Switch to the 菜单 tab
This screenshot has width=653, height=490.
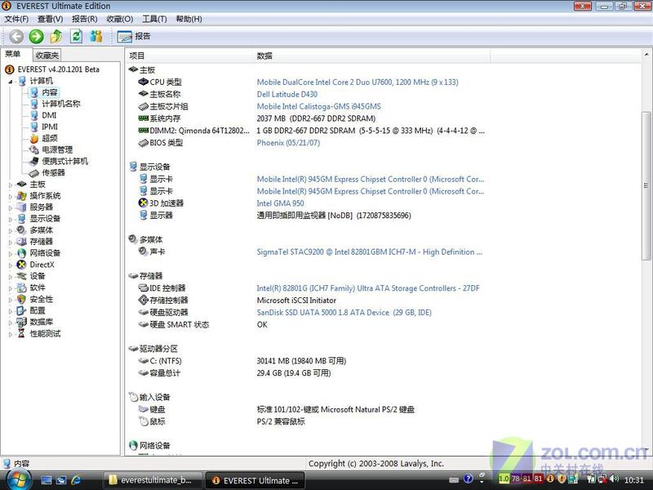click(x=12, y=54)
